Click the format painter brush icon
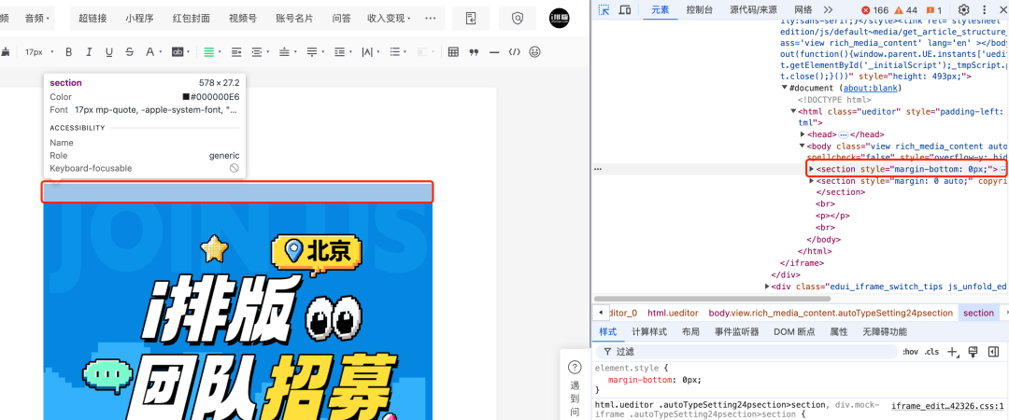Viewport: 1009px width, 420px height. click(x=6, y=52)
